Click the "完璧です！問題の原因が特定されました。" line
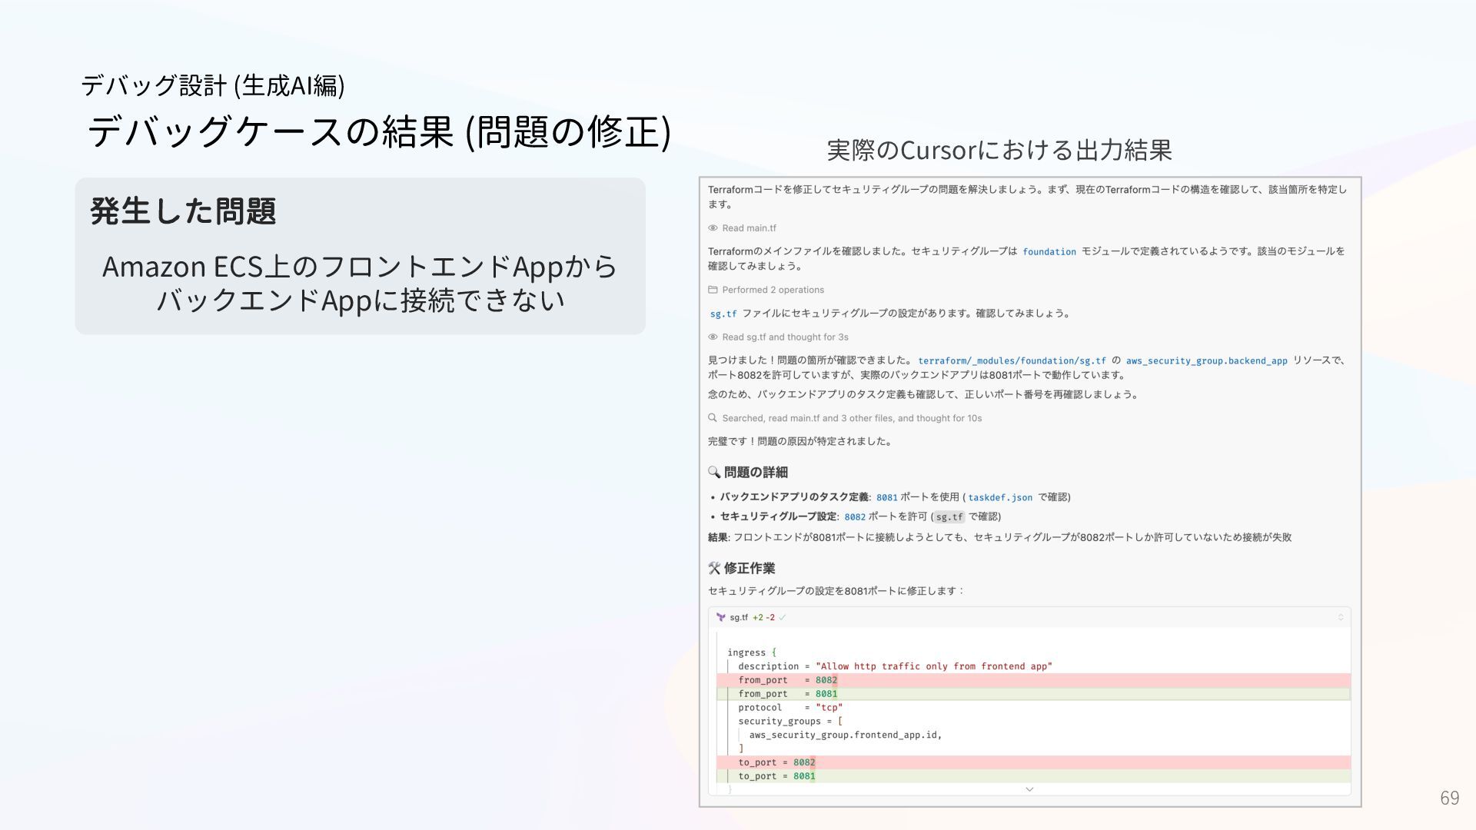The width and height of the screenshot is (1476, 830). (801, 442)
